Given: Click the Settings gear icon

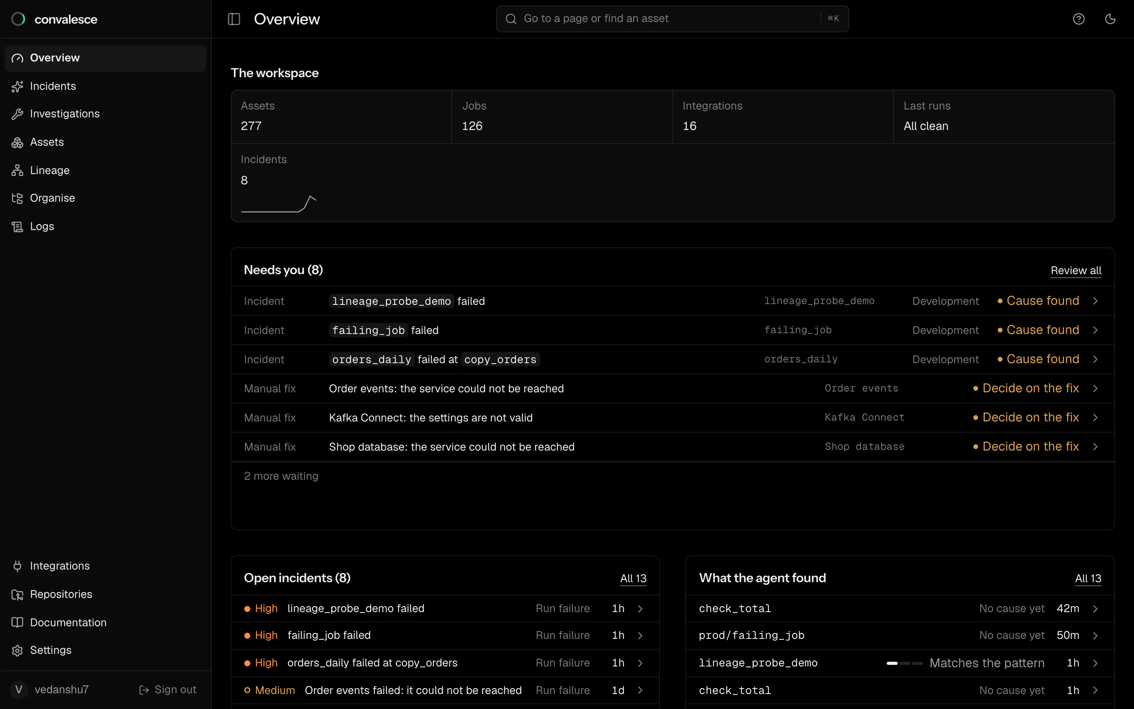Looking at the screenshot, I should pyautogui.click(x=17, y=650).
